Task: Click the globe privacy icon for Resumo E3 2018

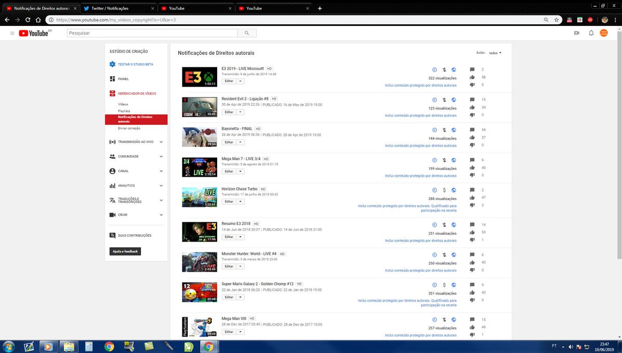Action: (x=454, y=225)
